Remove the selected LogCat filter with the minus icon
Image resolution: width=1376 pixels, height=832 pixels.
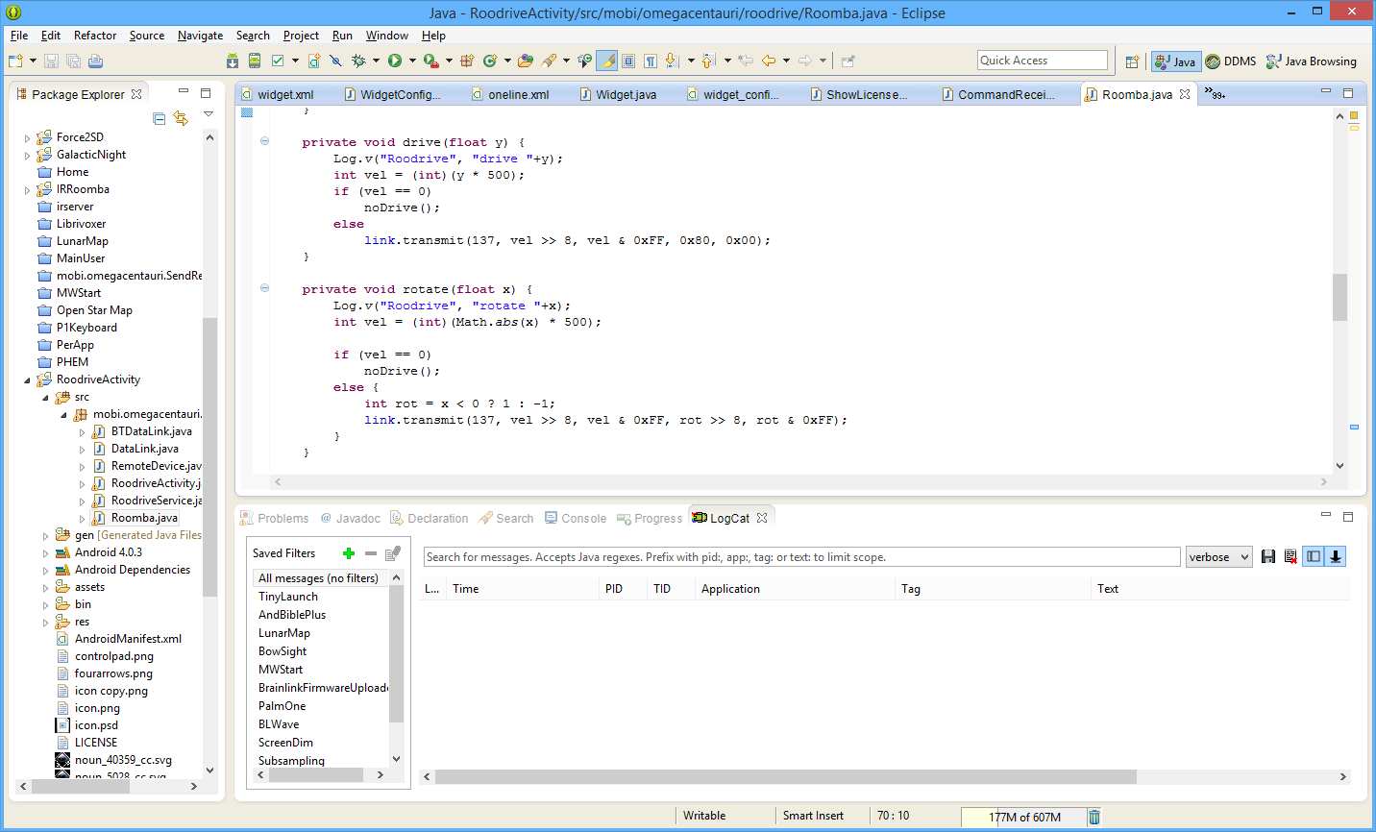point(371,553)
